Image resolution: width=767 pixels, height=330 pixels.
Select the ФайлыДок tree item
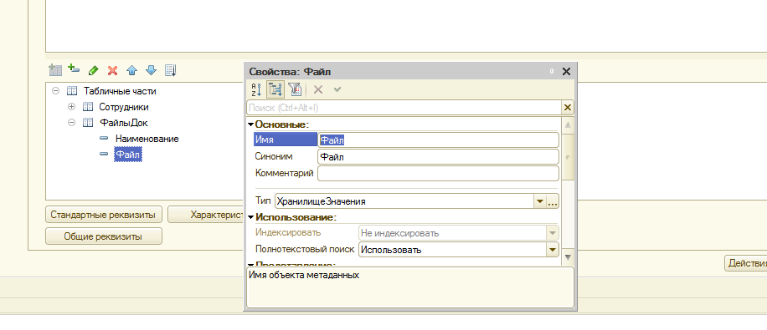pyautogui.click(x=123, y=123)
